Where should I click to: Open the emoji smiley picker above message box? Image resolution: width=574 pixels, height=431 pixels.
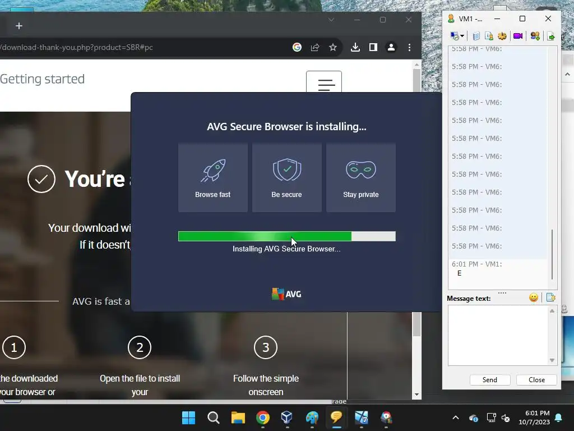pos(534,297)
